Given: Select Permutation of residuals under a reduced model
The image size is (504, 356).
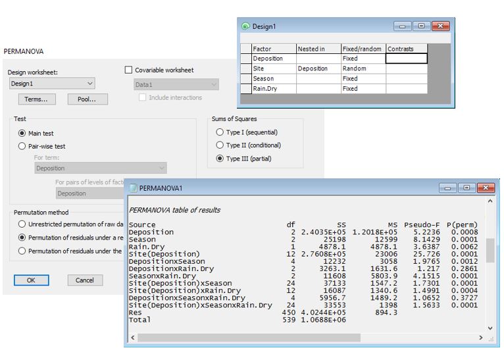Looking at the screenshot, I should [x=22, y=238].
